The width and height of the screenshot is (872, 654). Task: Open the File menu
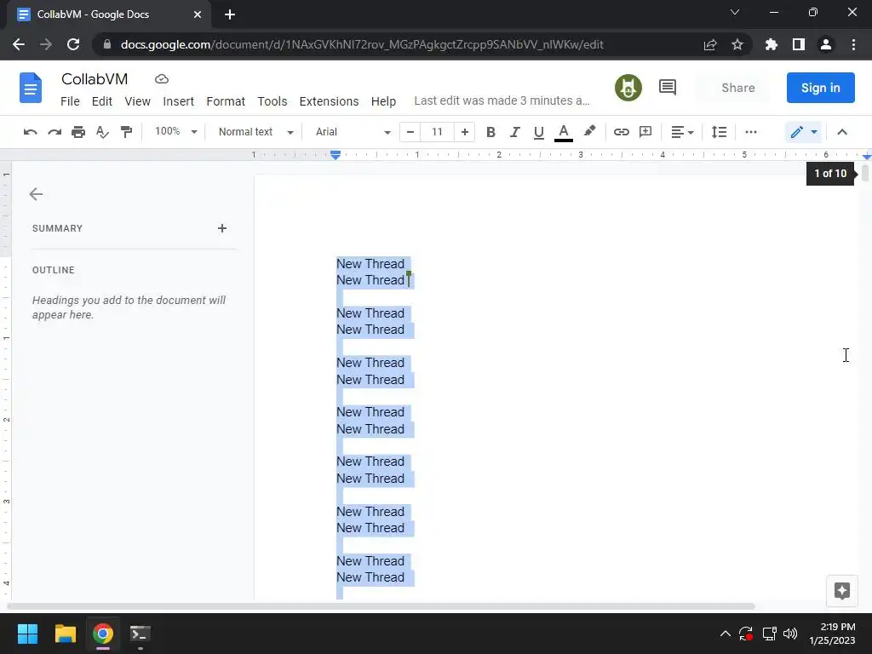tap(70, 101)
